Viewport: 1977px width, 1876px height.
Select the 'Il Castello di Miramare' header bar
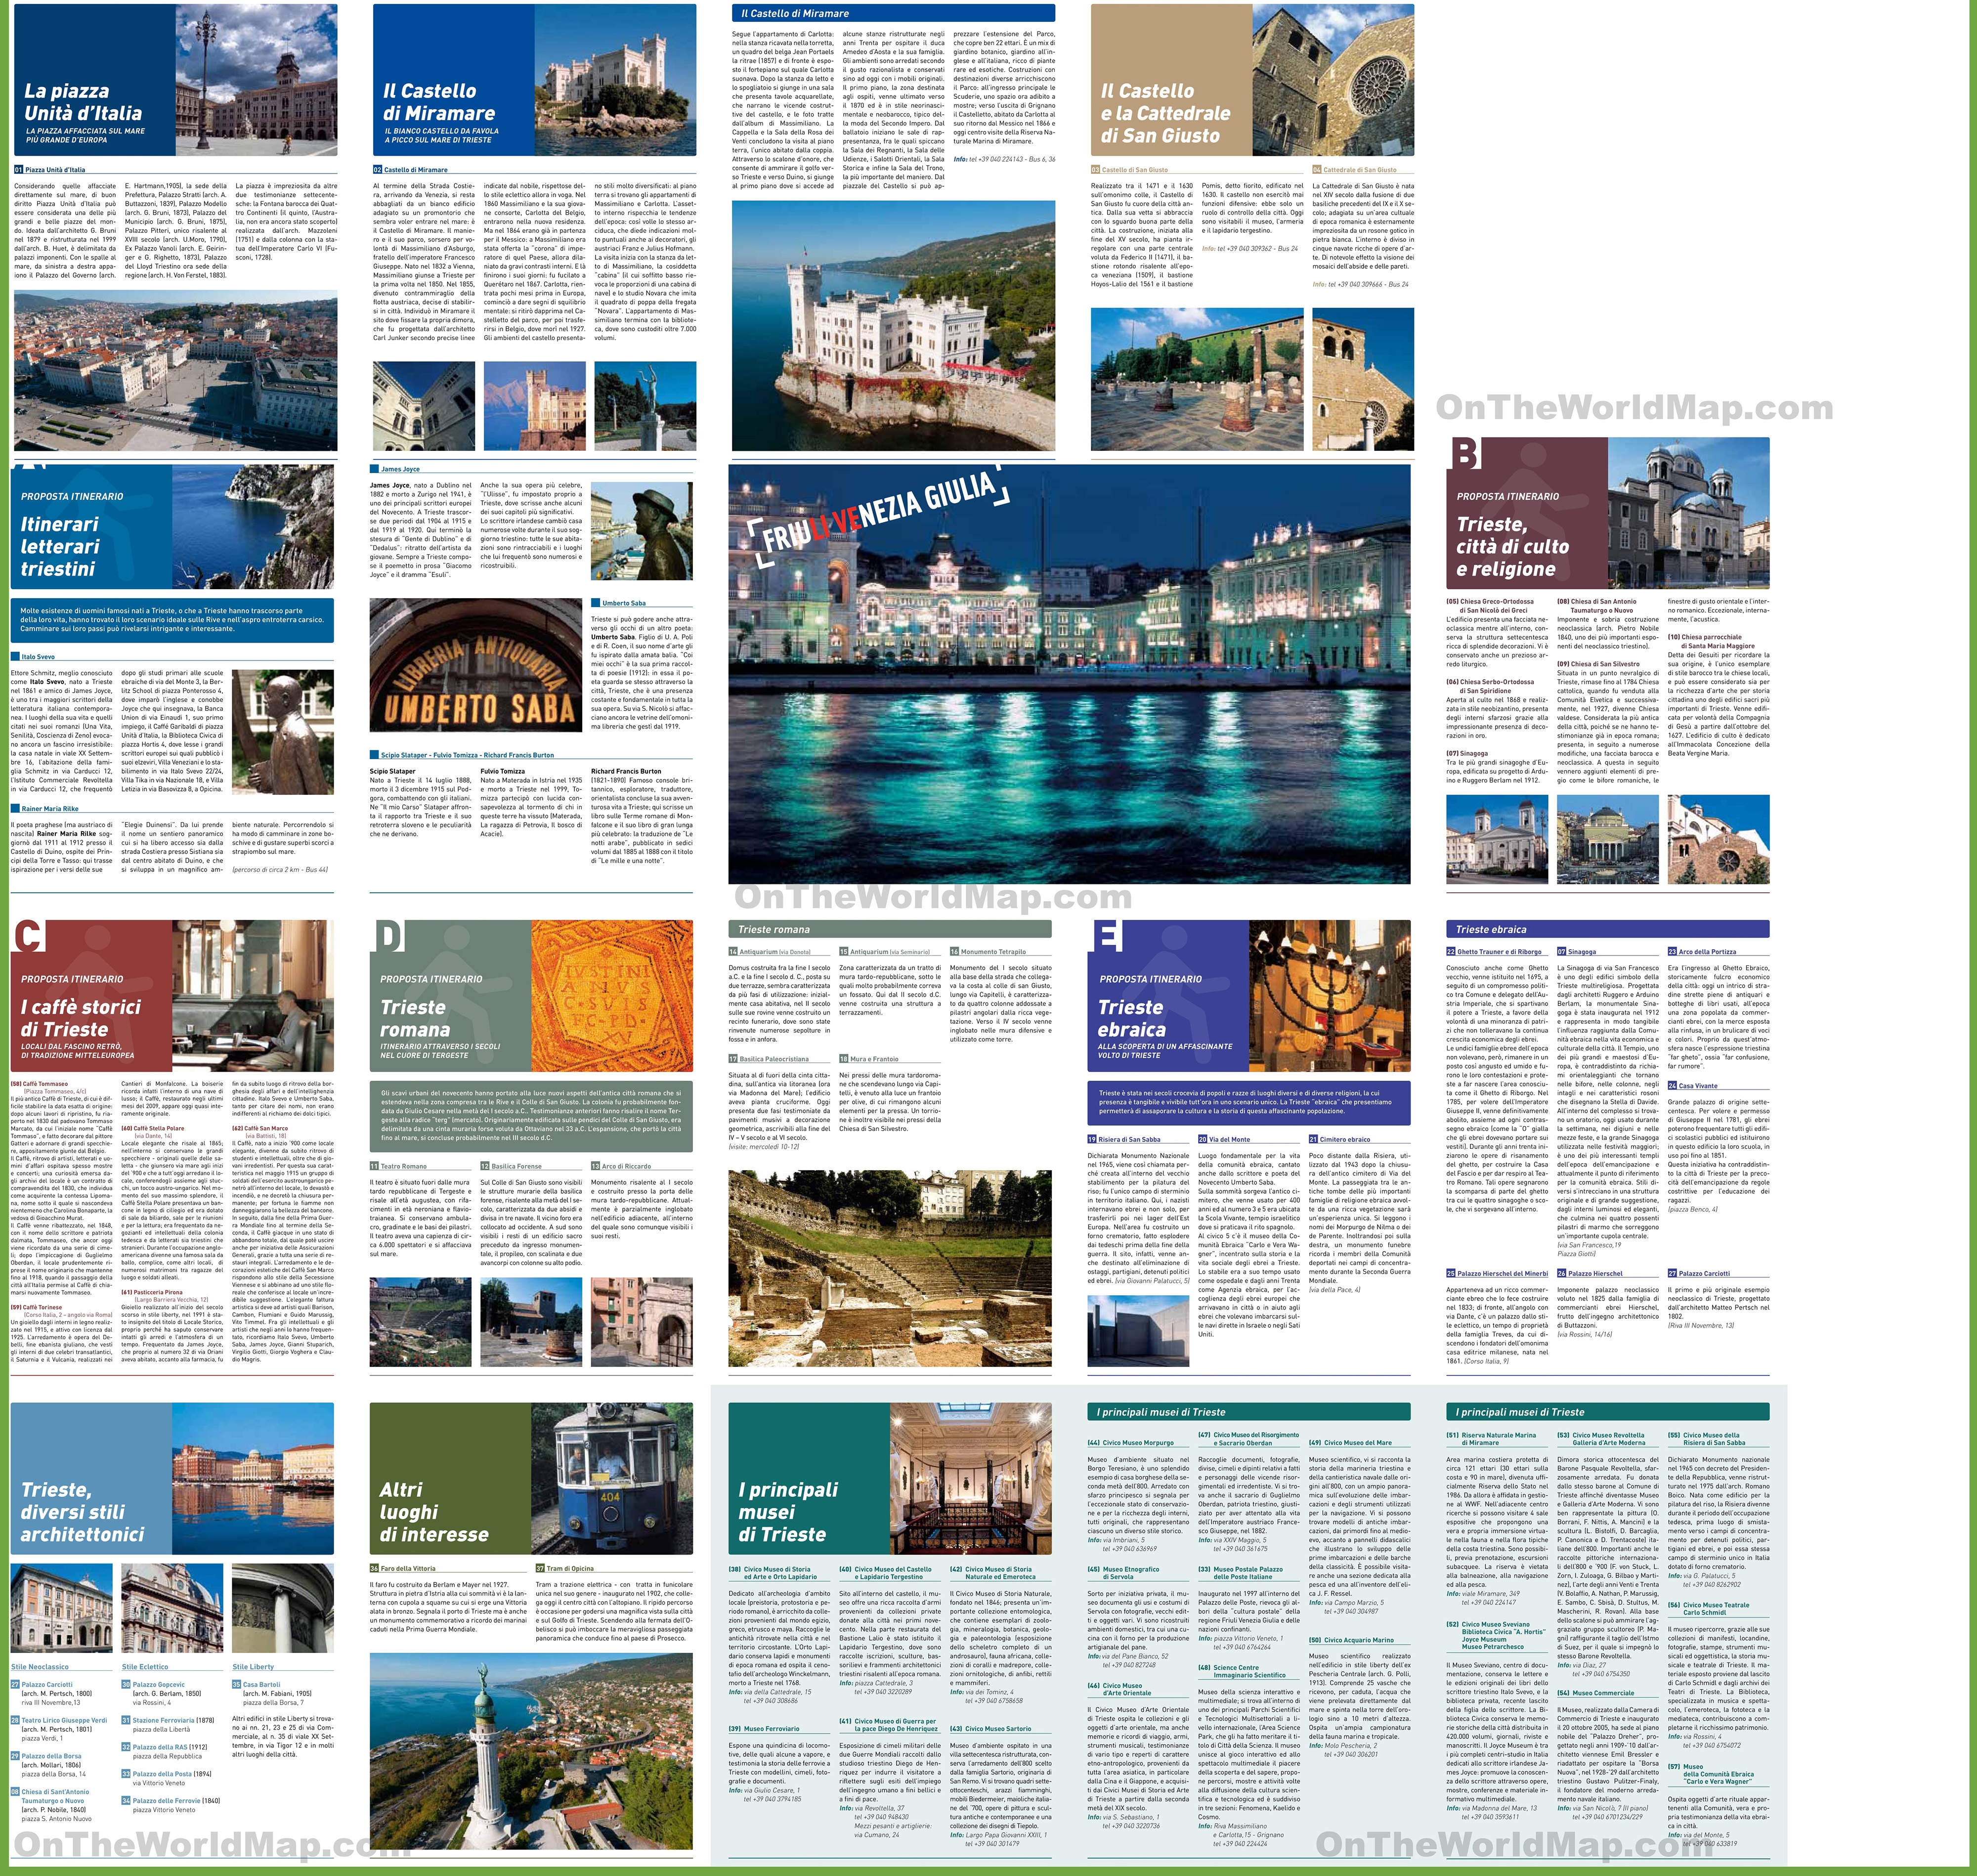(x=893, y=13)
